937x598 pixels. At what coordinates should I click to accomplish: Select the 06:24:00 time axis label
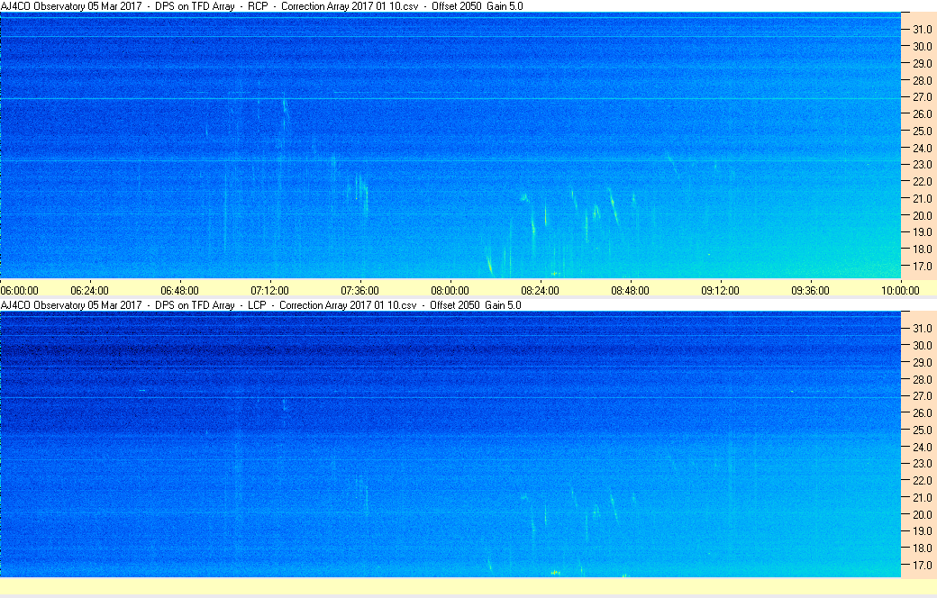tap(89, 290)
